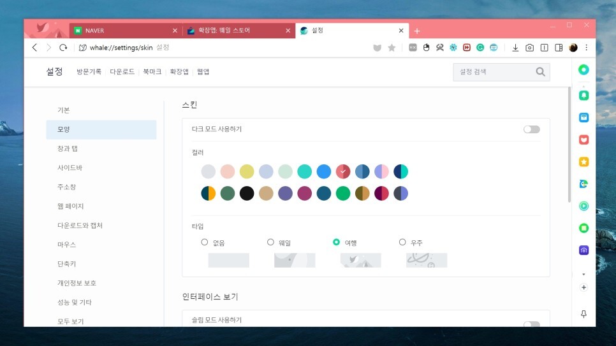Toggle the 다크 모드 사용하기 switch
The image size is (616, 346).
(x=532, y=129)
